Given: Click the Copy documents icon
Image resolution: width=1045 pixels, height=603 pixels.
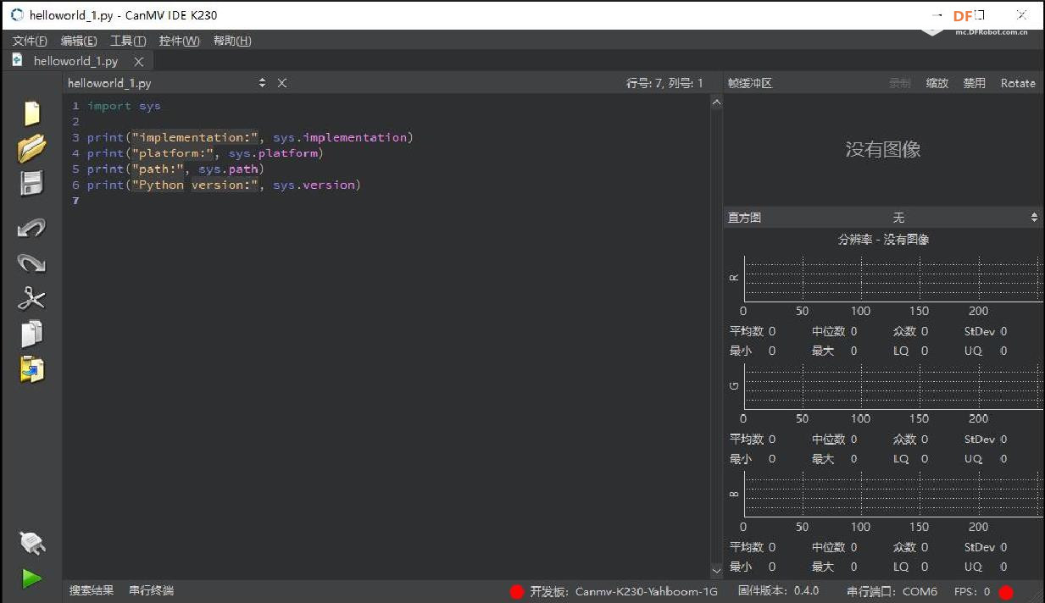Looking at the screenshot, I should coord(31,334).
